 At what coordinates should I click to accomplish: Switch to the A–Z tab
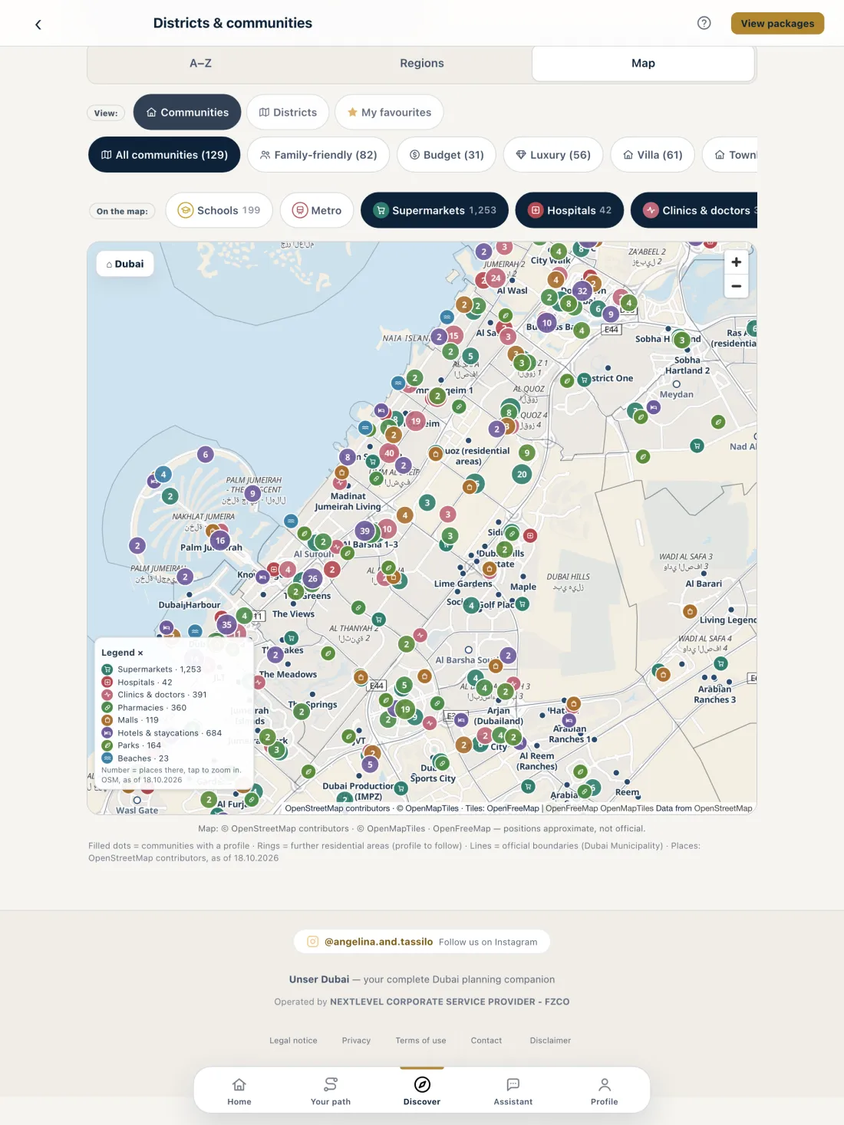tap(200, 64)
